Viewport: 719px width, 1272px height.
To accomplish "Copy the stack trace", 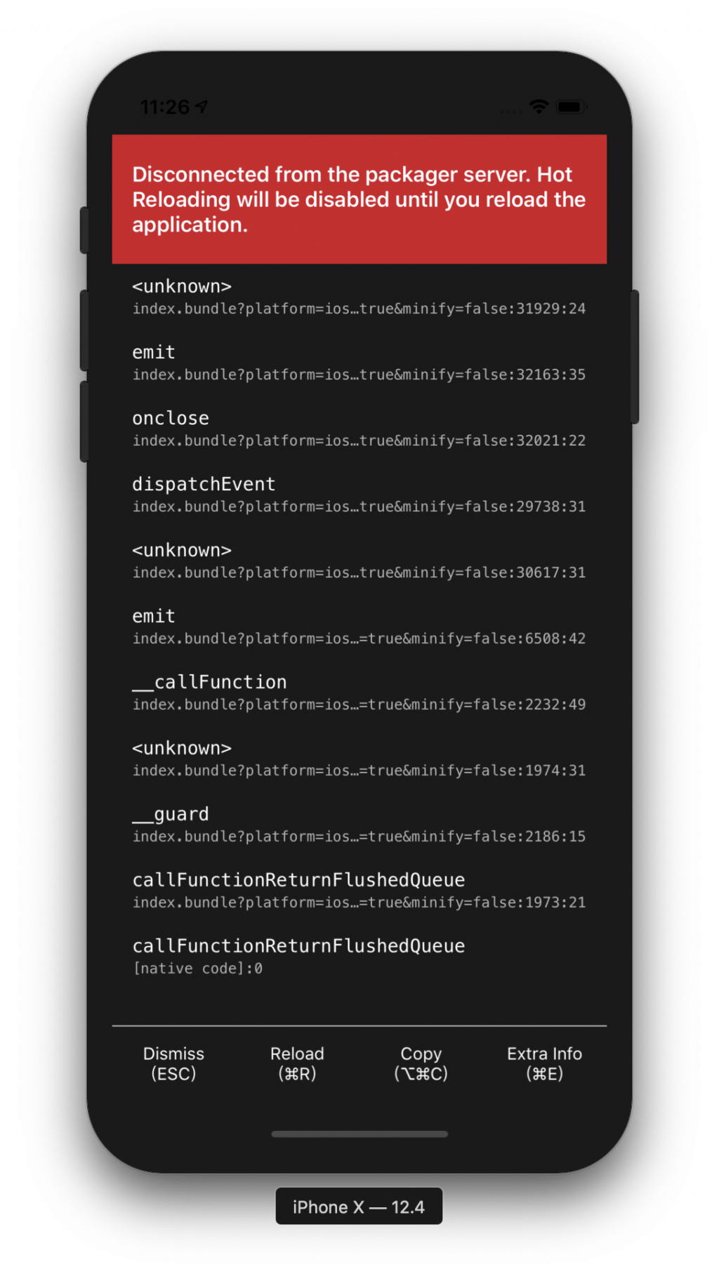I will 421,1063.
